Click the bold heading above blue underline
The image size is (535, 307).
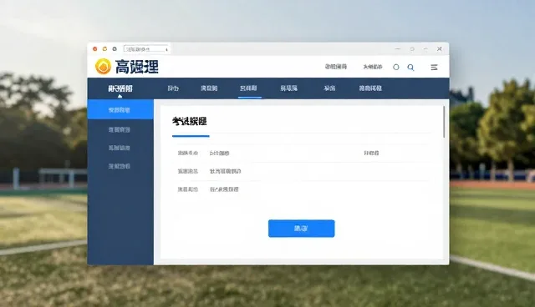tap(189, 121)
